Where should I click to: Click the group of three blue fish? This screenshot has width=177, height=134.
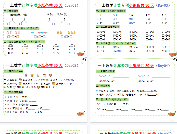43,33
